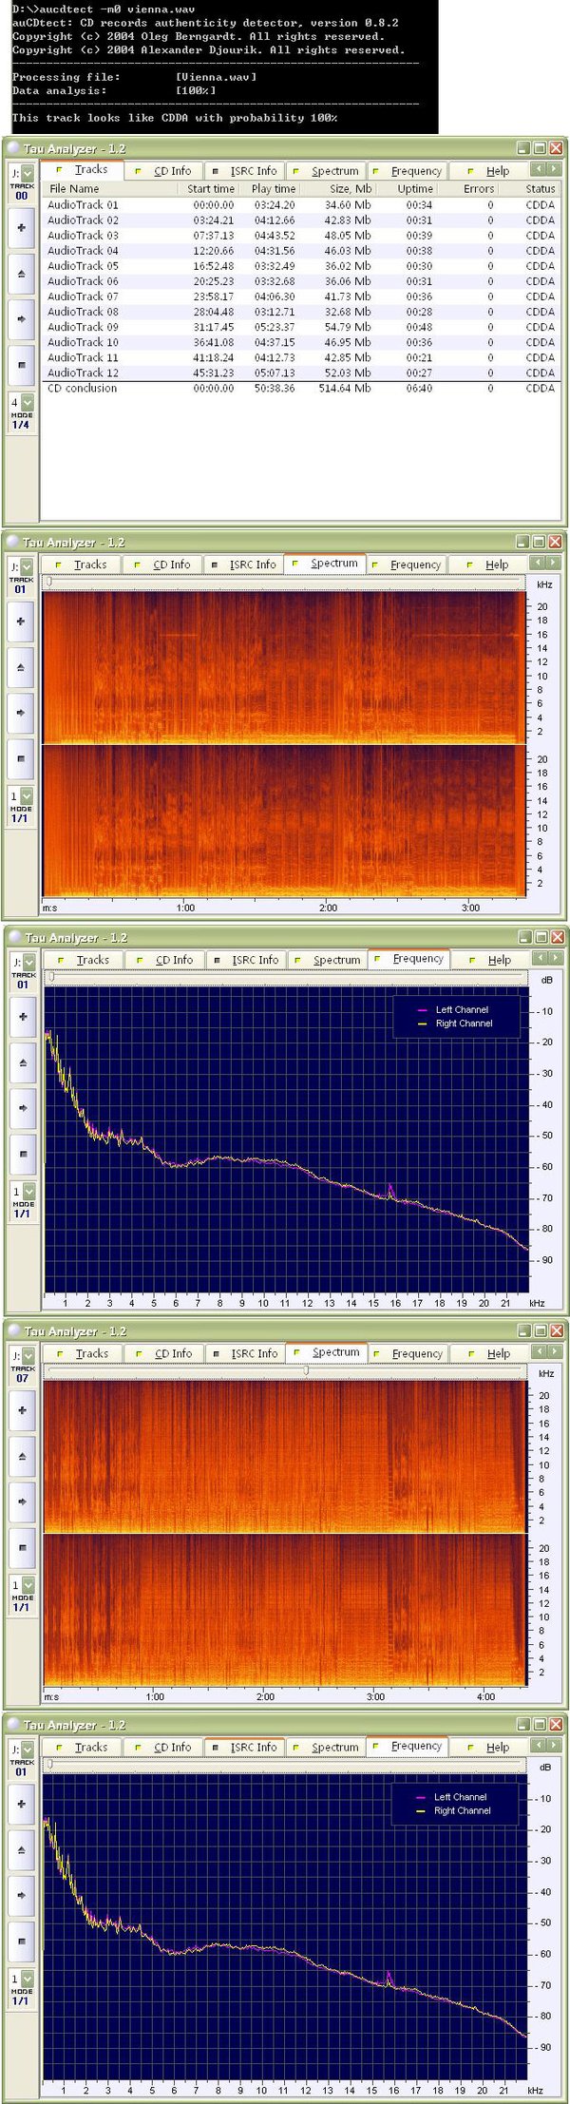Viewport: 570px width, 2104px height.
Task: Click plus button in track 01 Spectrum window
Action: point(21,622)
